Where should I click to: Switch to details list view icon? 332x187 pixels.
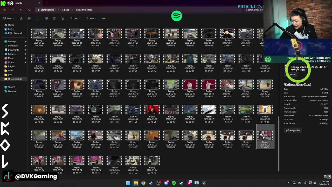pos(325,177)
